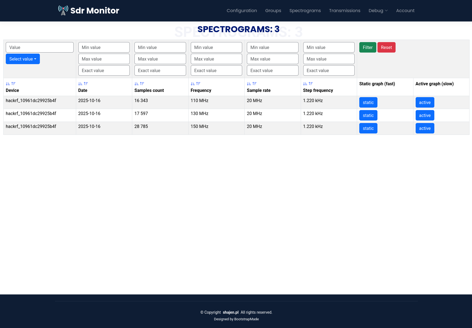Focus the Samples count Exact value field
Image resolution: width=472 pixels, height=328 pixels.
click(x=160, y=70)
